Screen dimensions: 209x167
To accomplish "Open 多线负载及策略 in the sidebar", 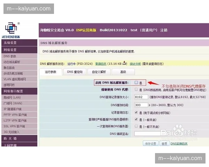I will point(19,73).
